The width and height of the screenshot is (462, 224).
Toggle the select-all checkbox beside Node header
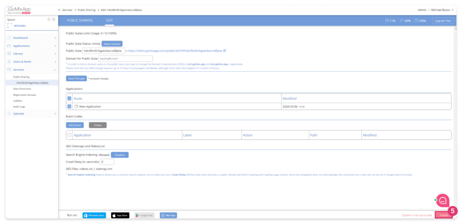[69, 98]
